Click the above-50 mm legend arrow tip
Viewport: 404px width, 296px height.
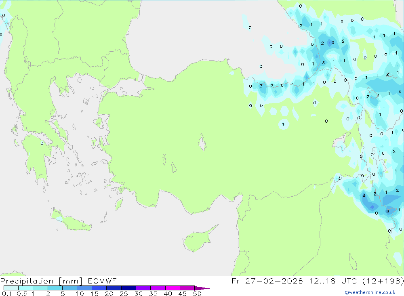pos(202,288)
